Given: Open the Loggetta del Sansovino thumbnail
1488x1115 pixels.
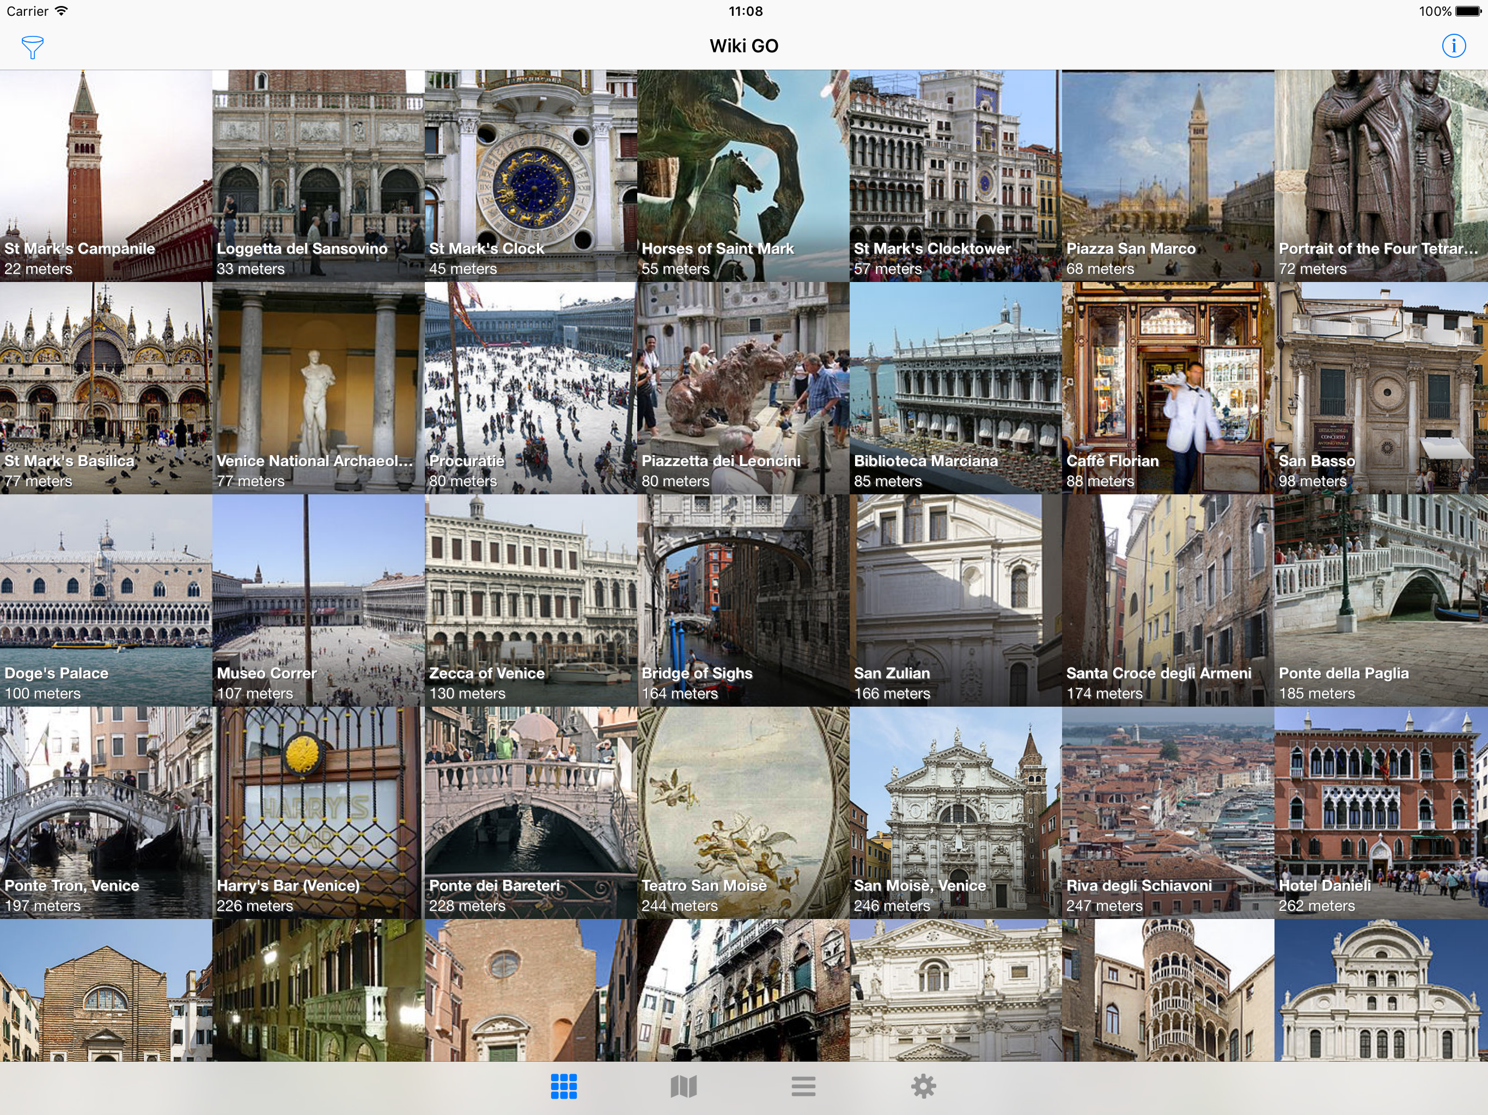Looking at the screenshot, I should coord(318,175).
